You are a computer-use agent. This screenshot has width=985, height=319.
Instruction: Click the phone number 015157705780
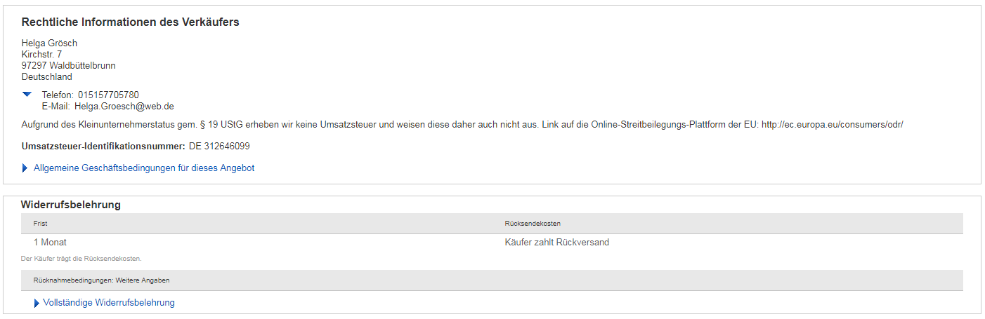[x=108, y=95]
